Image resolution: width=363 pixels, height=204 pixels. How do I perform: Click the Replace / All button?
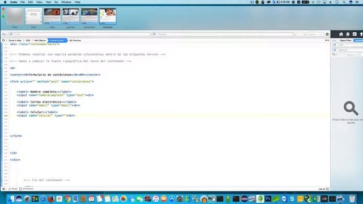[315, 34]
